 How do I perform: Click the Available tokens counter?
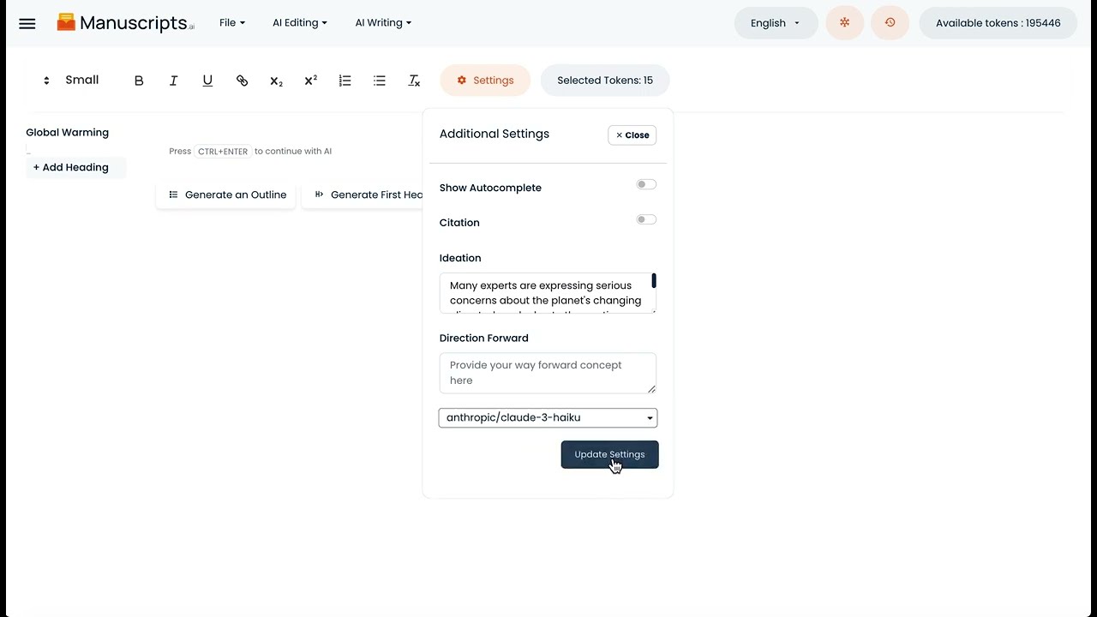[998, 23]
